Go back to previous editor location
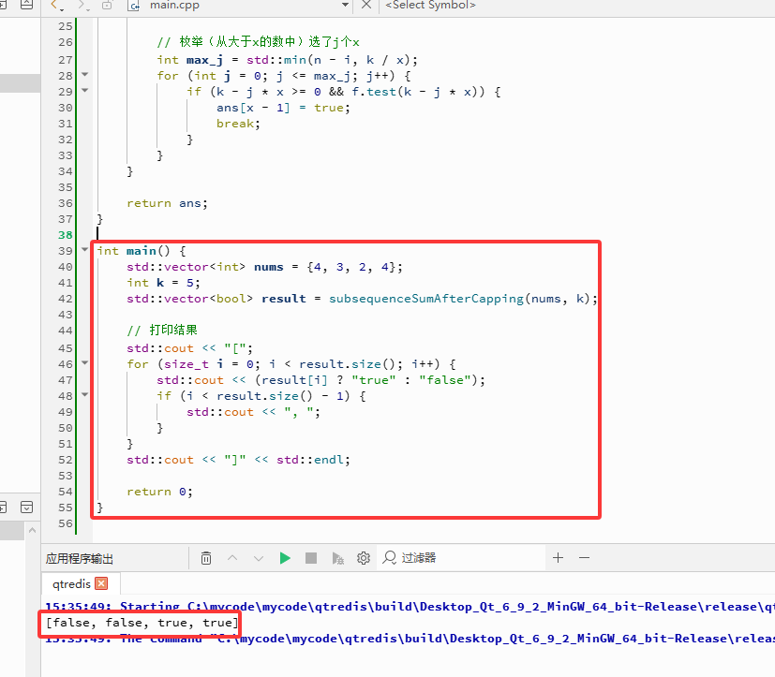 (x=56, y=6)
